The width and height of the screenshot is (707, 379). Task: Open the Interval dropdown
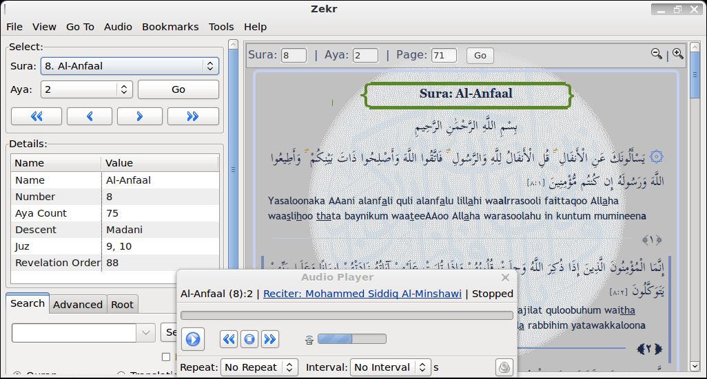391,367
